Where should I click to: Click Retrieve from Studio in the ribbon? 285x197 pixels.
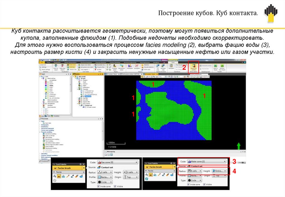(222, 67)
